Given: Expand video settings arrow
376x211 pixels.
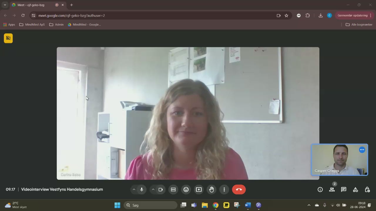Looking at the screenshot, I should [153, 190].
